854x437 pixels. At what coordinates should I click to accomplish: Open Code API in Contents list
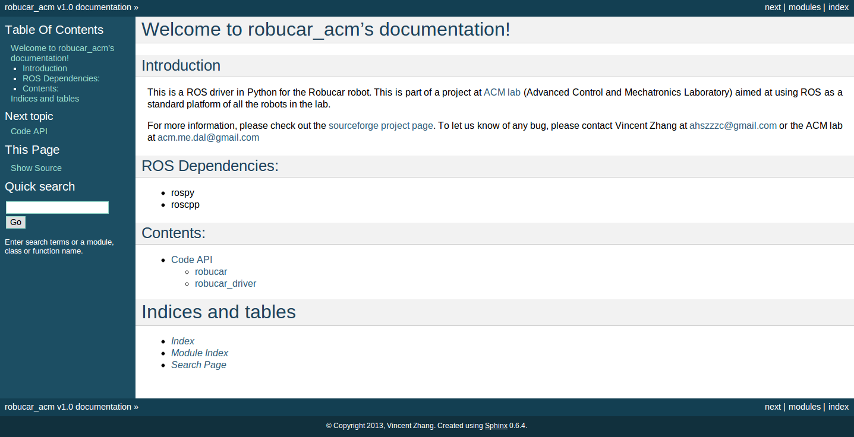191,259
